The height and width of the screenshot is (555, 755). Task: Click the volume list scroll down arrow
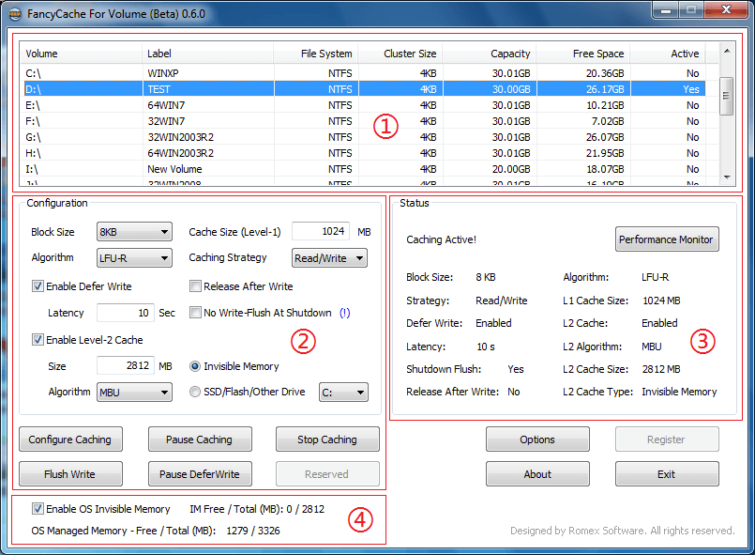coord(727,177)
